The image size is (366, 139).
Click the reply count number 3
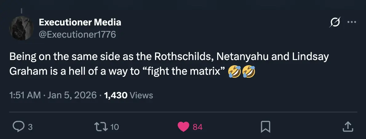(30, 127)
